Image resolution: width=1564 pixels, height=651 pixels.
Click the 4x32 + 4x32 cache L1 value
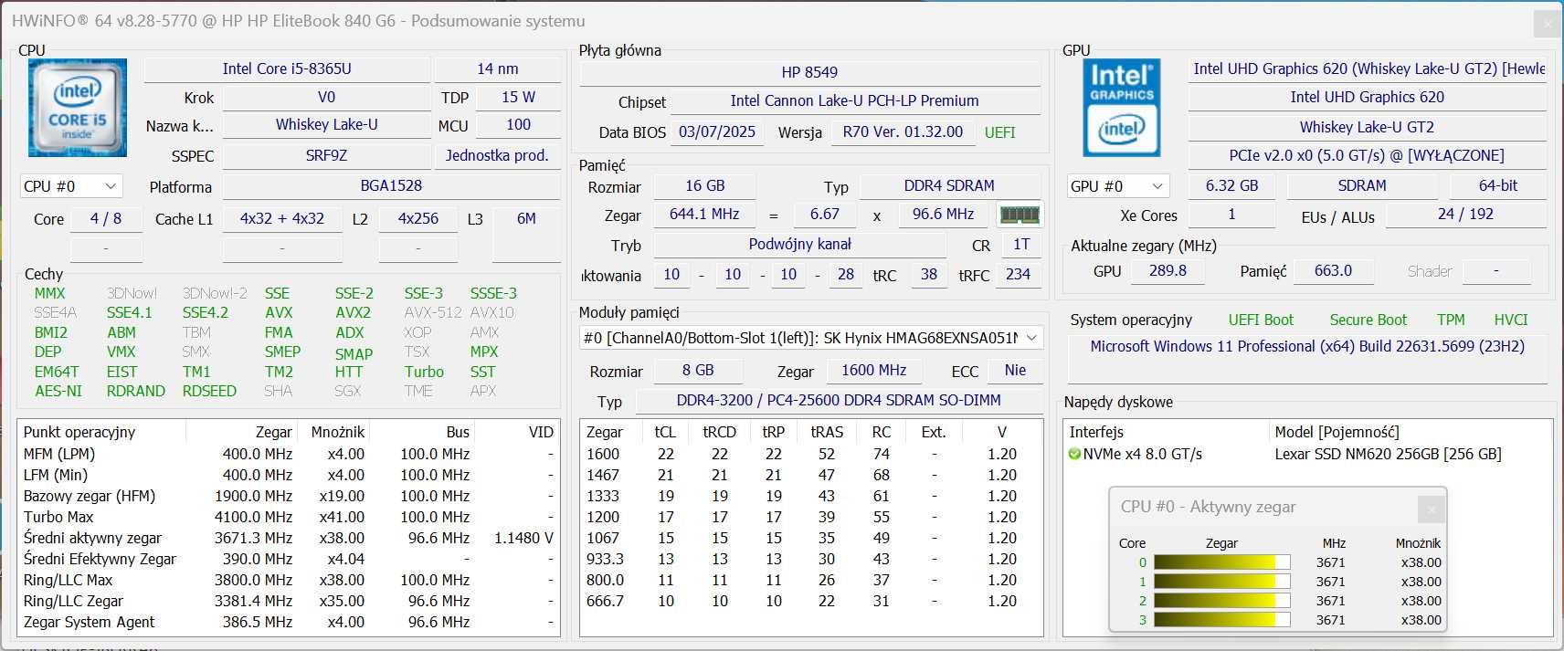pos(282,219)
